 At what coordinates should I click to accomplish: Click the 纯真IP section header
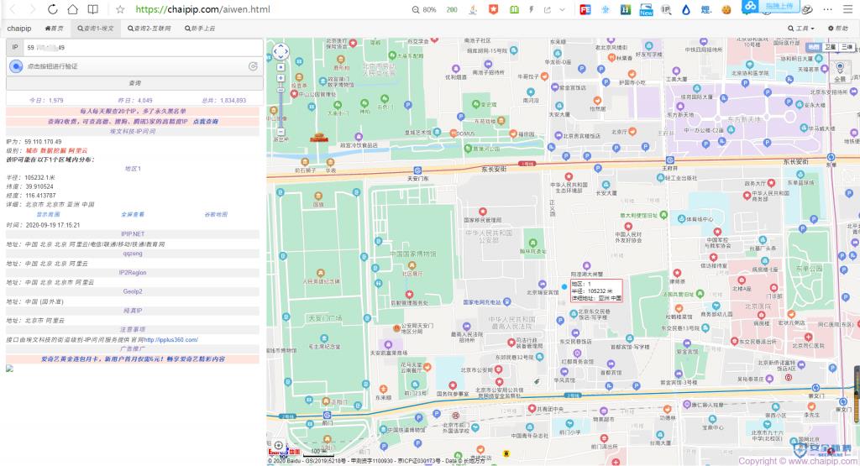(x=133, y=311)
